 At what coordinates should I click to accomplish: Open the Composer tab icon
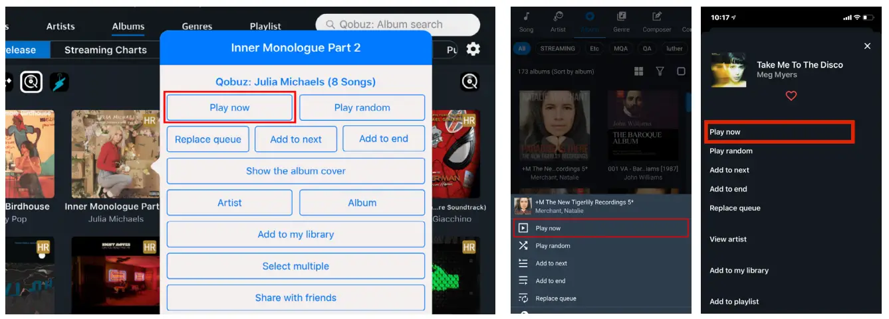[x=656, y=17]
